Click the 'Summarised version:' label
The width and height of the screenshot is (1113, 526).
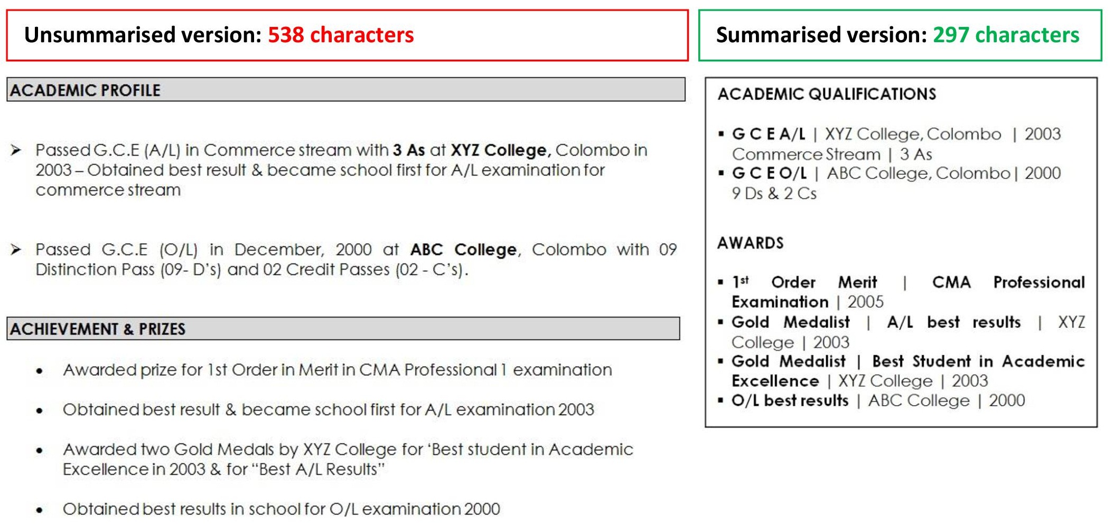pos(821,35)
